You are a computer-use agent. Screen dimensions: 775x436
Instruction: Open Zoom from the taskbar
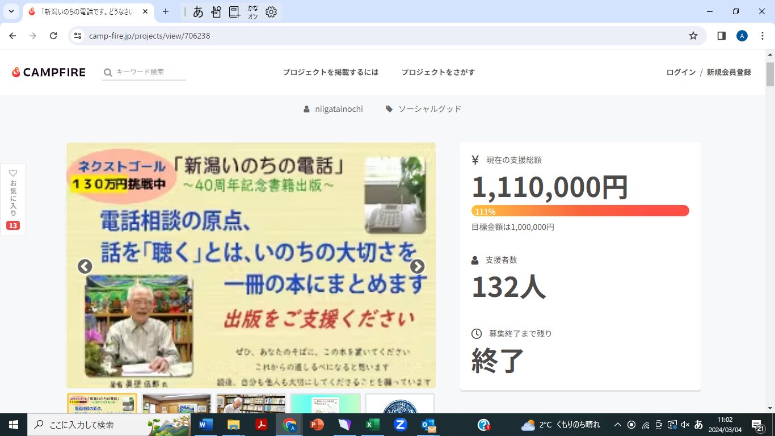[400, 425]
